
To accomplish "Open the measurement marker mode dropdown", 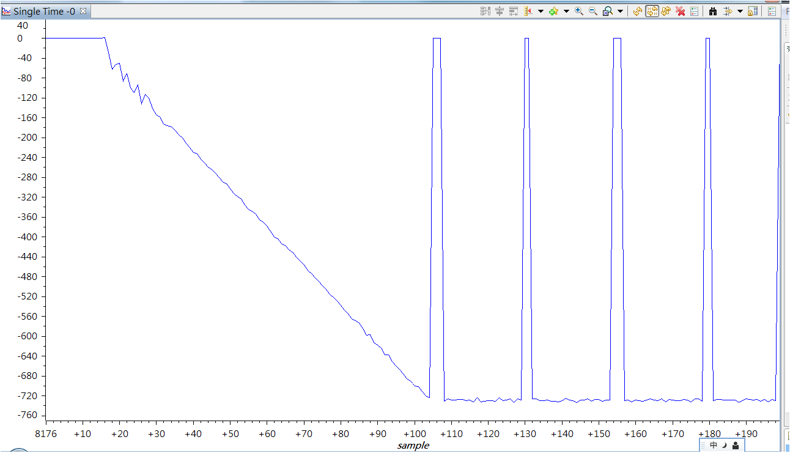I will pos(541,11).
